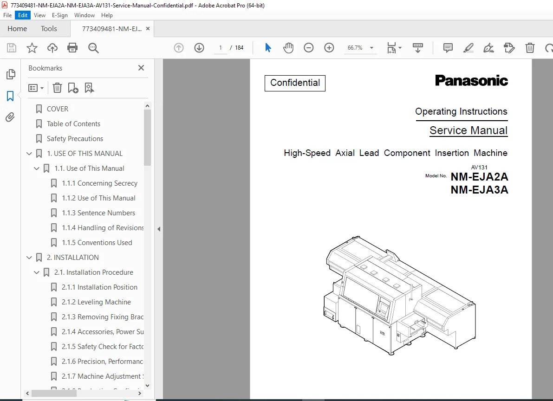Collapse navigation pane with left triangle
553x401 pixels.
(159, 229)
